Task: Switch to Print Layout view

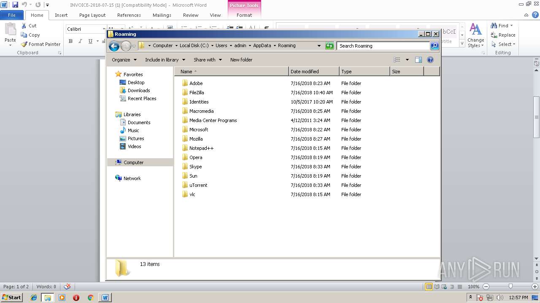Action: pos(429,287)
